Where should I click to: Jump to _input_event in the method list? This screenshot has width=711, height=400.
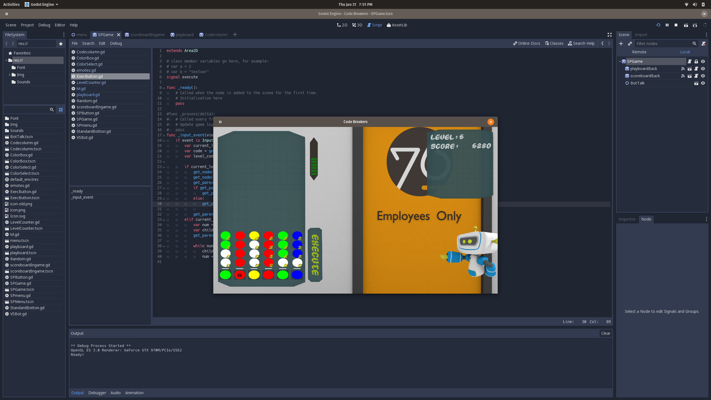coord(82,197)
